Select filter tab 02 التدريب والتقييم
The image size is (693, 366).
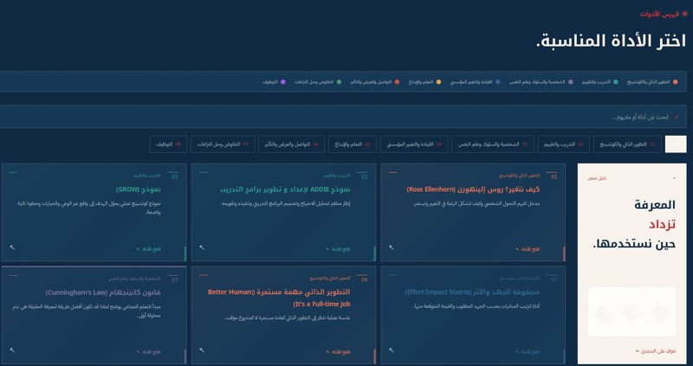564,144
